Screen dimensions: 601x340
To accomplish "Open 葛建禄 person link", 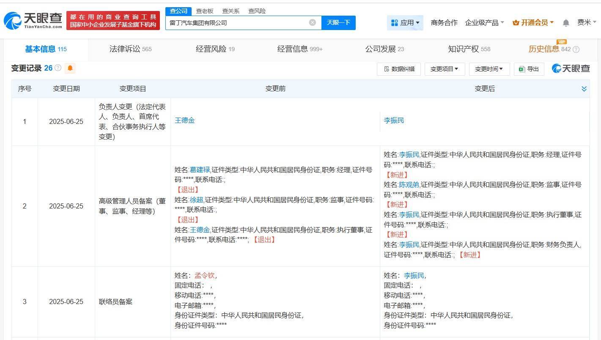I will [x=200, y=170].
